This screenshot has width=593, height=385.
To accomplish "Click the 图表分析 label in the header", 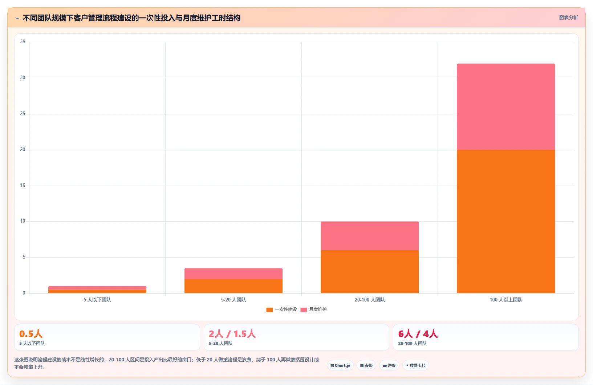I will click(x=568, y=17).
